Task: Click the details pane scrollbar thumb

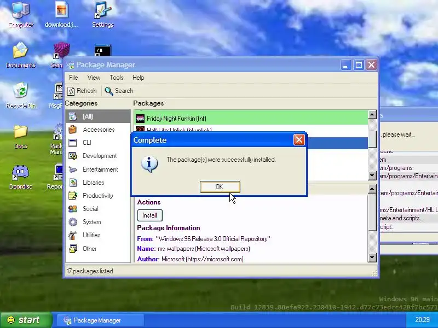Action: point(372,212)
